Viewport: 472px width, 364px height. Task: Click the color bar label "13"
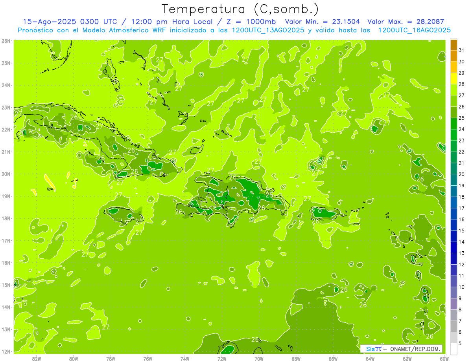pyautogui.click(x=461, y=253)
